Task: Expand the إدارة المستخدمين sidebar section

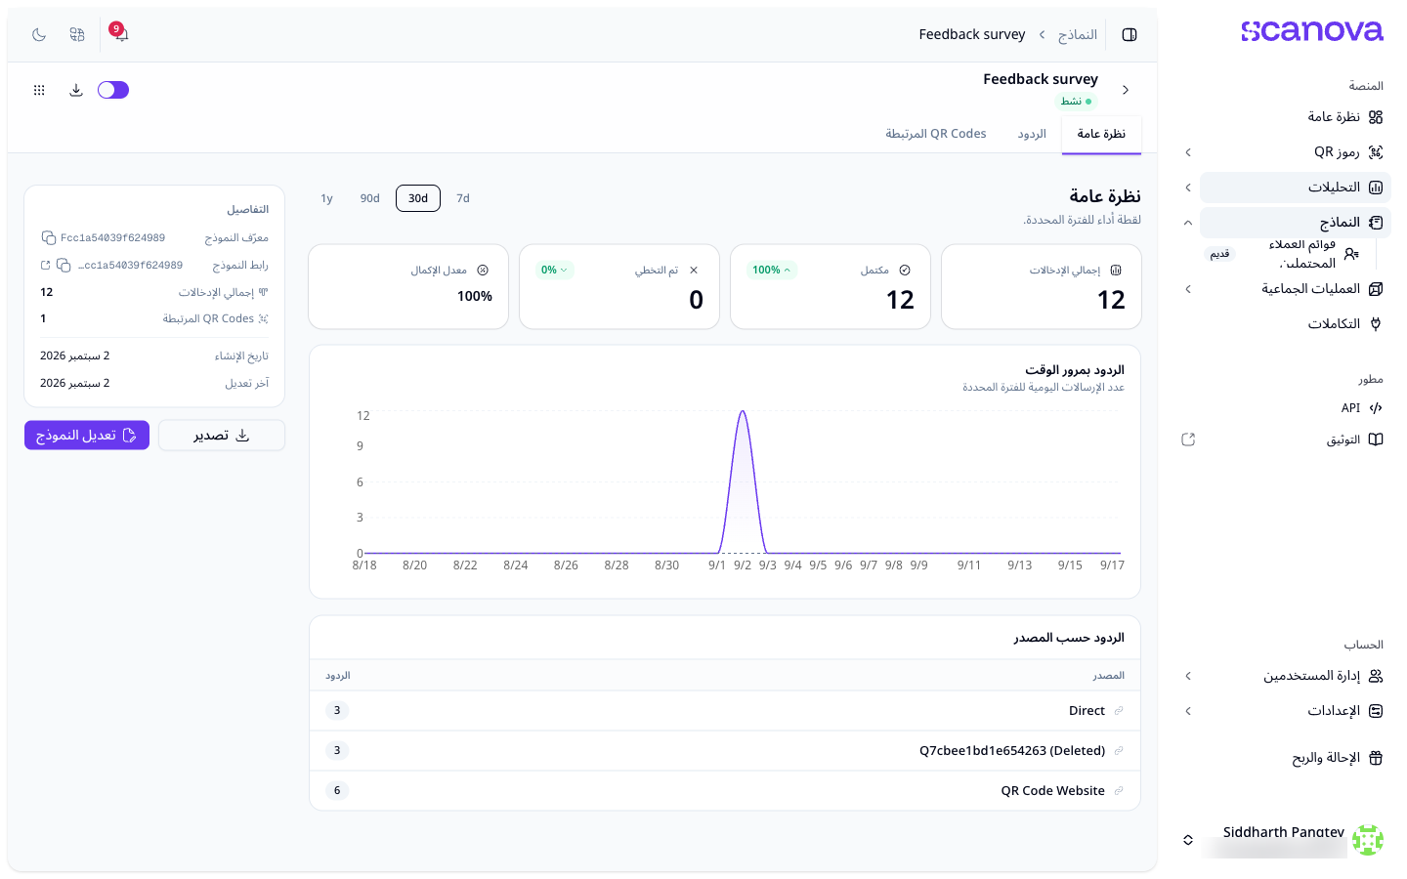Action: click(x=1188, y=676)
